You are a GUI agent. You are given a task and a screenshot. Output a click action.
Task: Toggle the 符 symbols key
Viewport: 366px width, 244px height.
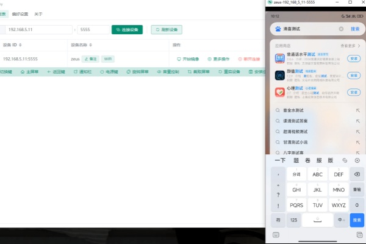(x=278, y=220)
